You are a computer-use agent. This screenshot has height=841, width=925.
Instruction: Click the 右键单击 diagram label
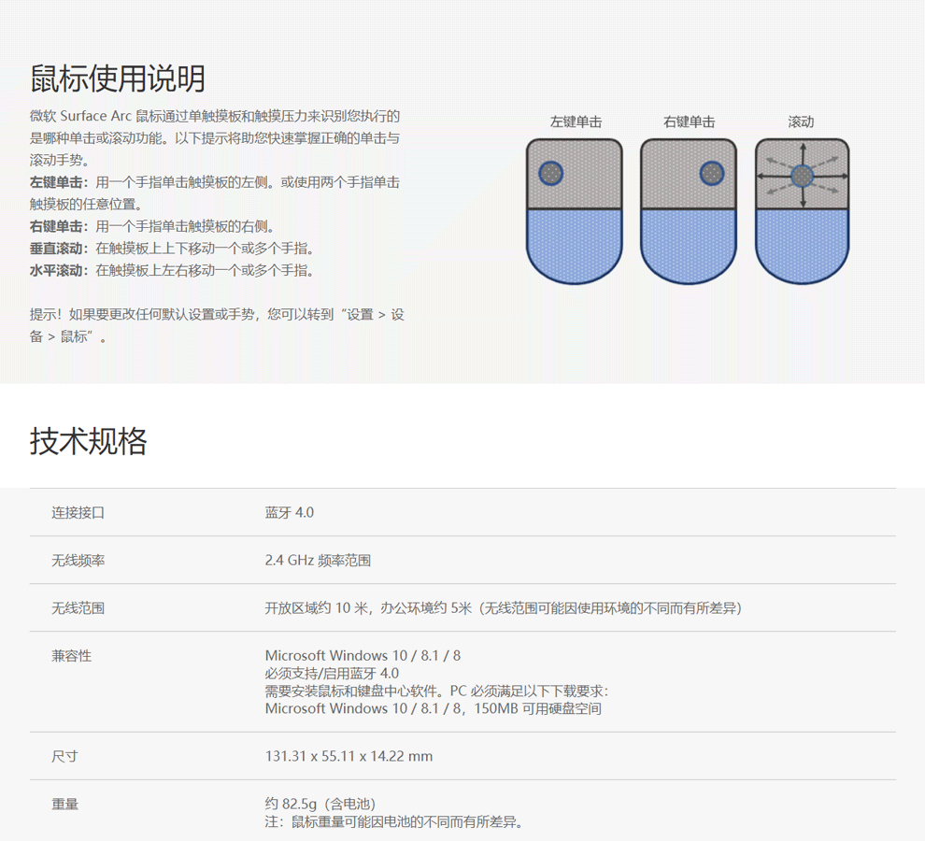click(x=689, y=122)
